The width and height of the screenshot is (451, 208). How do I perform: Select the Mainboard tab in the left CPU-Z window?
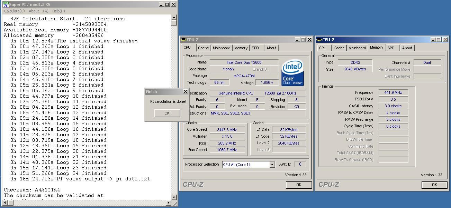click(222, 48)
